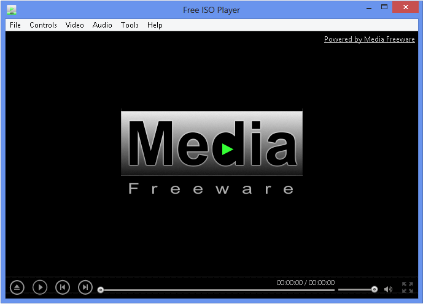The image size is (423, 304).
Task: Click the Media Freeware logo in video area
Action: (212, 153)
